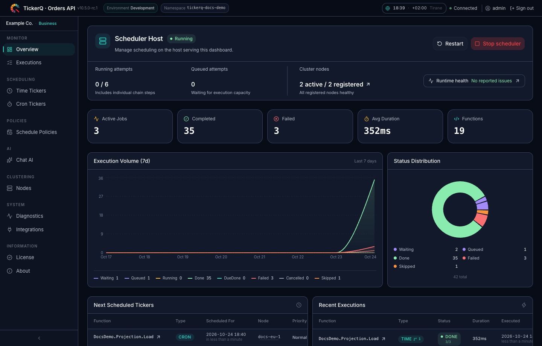Click the Functions code icon
Image resolution: width=542 pixels, height=346 pixels.
(x=457, y=119)
